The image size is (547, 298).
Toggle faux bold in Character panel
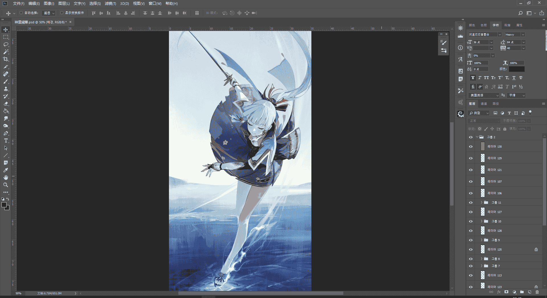[x=473, y=78]
